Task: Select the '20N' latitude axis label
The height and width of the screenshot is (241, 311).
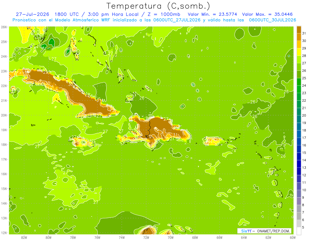Action: point(4,115)
